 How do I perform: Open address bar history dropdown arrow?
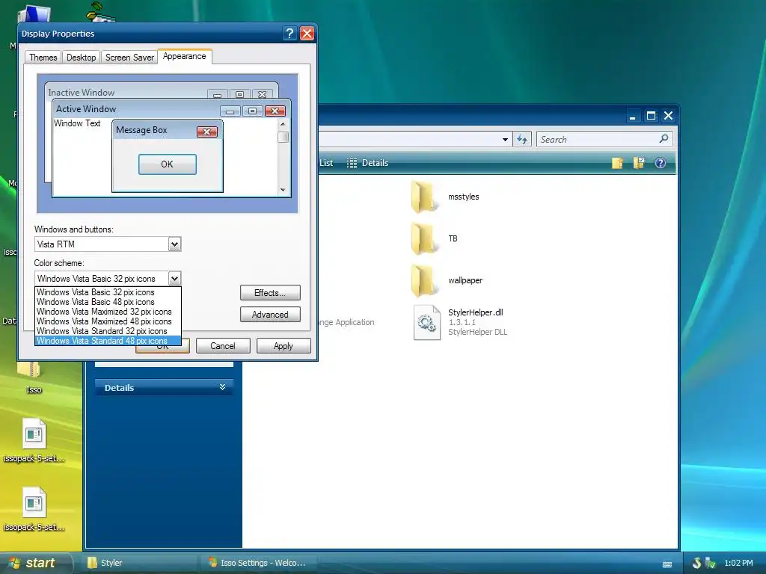pos(505,140)
